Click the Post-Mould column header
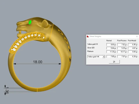 [x=132, y=41]
